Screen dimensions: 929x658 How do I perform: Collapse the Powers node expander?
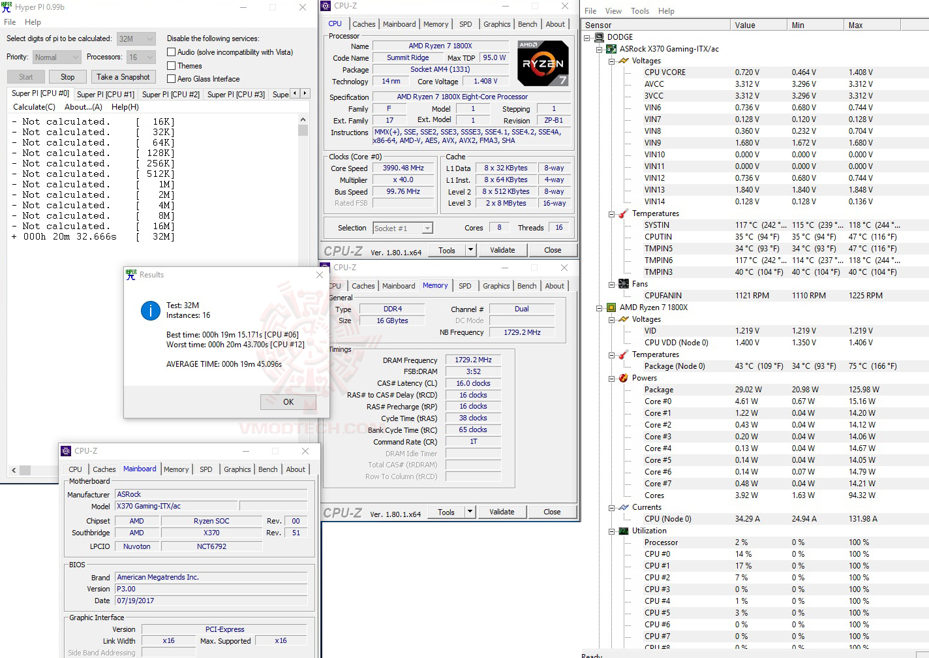(x=611, y=379)
